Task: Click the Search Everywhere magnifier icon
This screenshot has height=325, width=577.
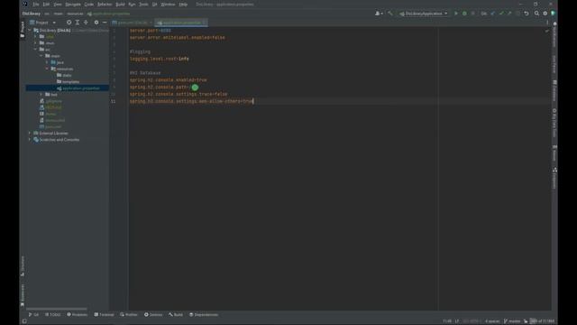Action: tap(536, 14)
